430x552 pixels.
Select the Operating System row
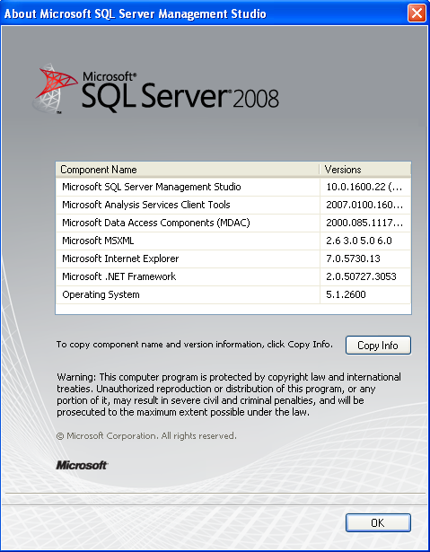click(233, 294)
